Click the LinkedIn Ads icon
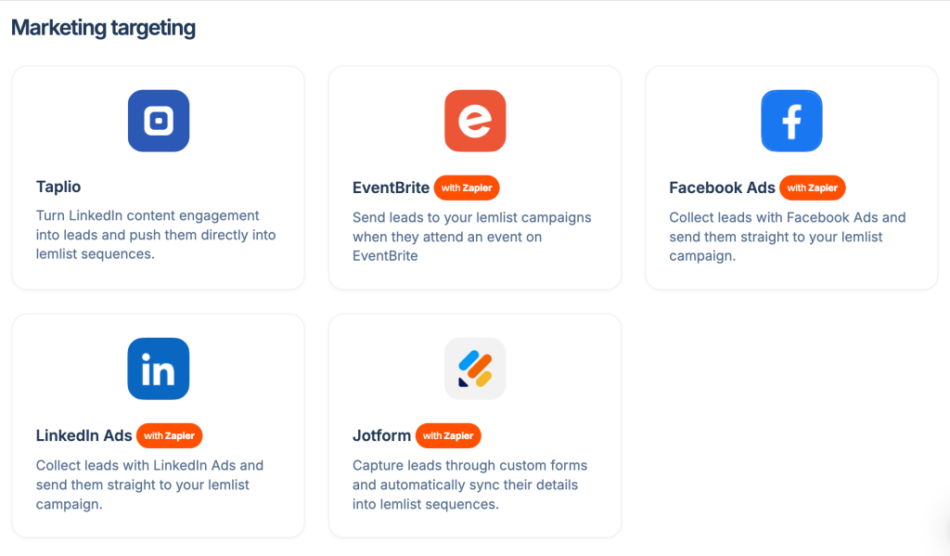The height and width of the screenshot is (556, 950). (x=158, y=369)
